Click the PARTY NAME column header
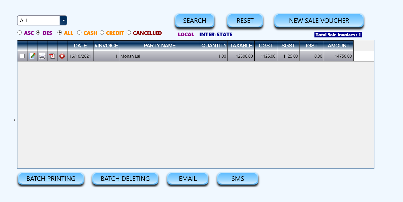Viewport: 403px width, 202px height. click(159, 46)
